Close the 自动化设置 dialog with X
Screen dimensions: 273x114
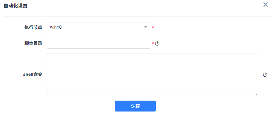(x=265, y=5)
